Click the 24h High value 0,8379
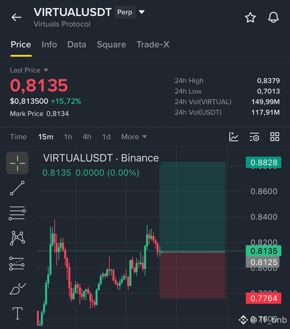The width and height of the screenshot is (290, 329). [x=268, y=81]
